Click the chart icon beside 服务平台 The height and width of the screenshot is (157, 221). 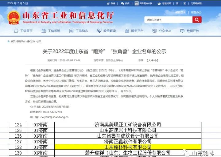click(127, 31)
